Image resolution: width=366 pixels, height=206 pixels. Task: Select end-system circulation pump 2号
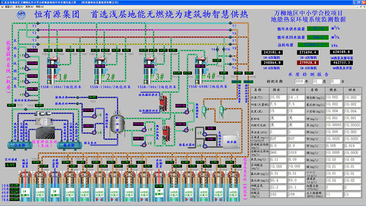point(27,68)
